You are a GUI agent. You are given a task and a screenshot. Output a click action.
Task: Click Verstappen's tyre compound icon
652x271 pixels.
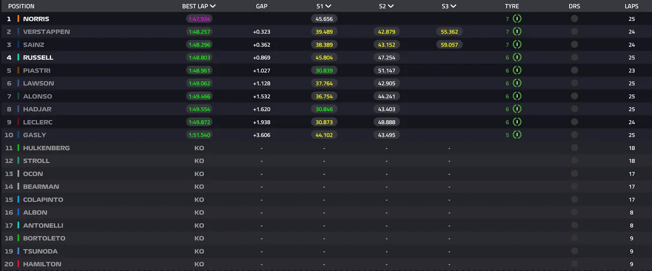click(x=517, y=32)
